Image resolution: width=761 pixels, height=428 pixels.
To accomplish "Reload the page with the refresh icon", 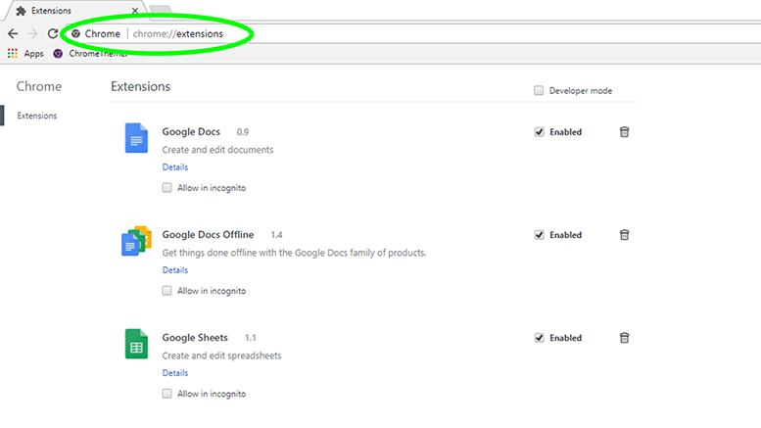I will coord(53,33).
